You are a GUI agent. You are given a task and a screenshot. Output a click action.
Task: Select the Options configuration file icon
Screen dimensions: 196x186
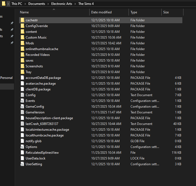[x=22, y=147]
